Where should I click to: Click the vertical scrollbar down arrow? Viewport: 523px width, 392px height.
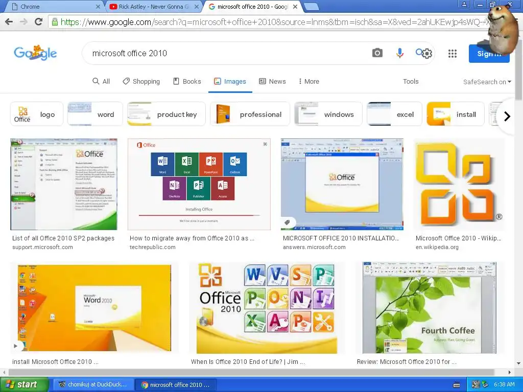tap(519, 363)
